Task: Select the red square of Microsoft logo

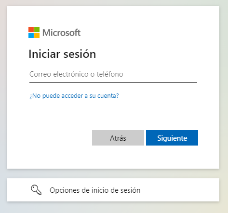Action: click(31, 29)
